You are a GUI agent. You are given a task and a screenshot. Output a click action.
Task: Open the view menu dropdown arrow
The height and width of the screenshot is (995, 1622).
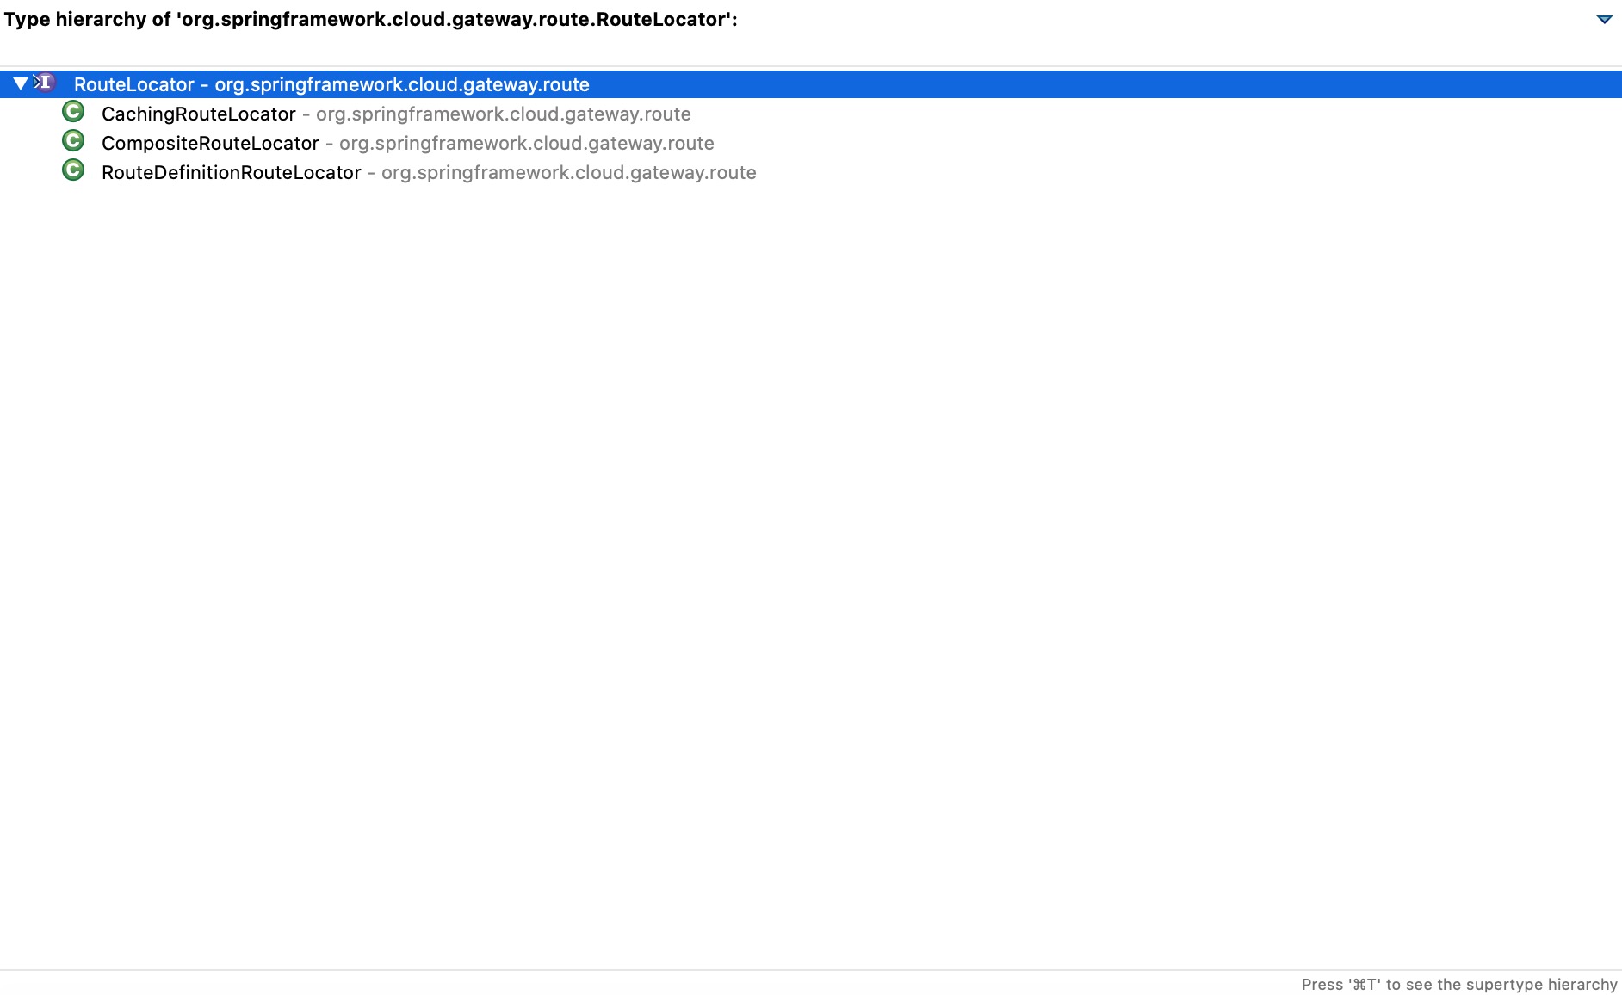click(x=1604, y=19)
